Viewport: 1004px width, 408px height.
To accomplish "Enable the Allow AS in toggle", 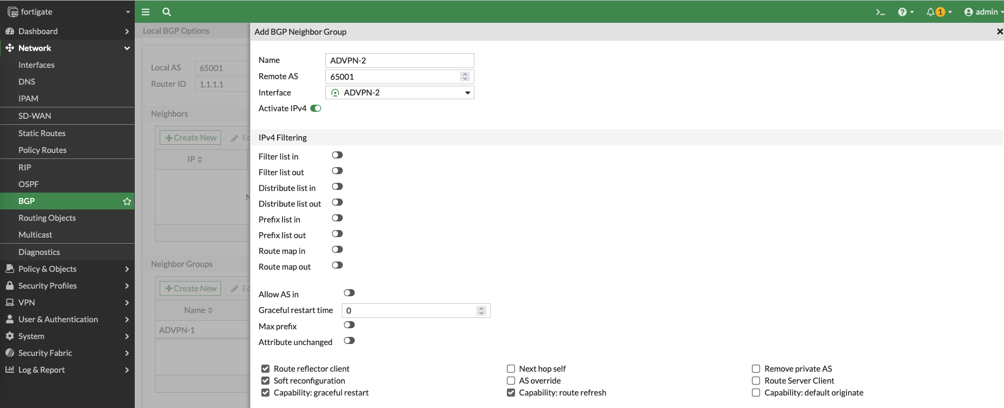I will click(x=349, y=293).
